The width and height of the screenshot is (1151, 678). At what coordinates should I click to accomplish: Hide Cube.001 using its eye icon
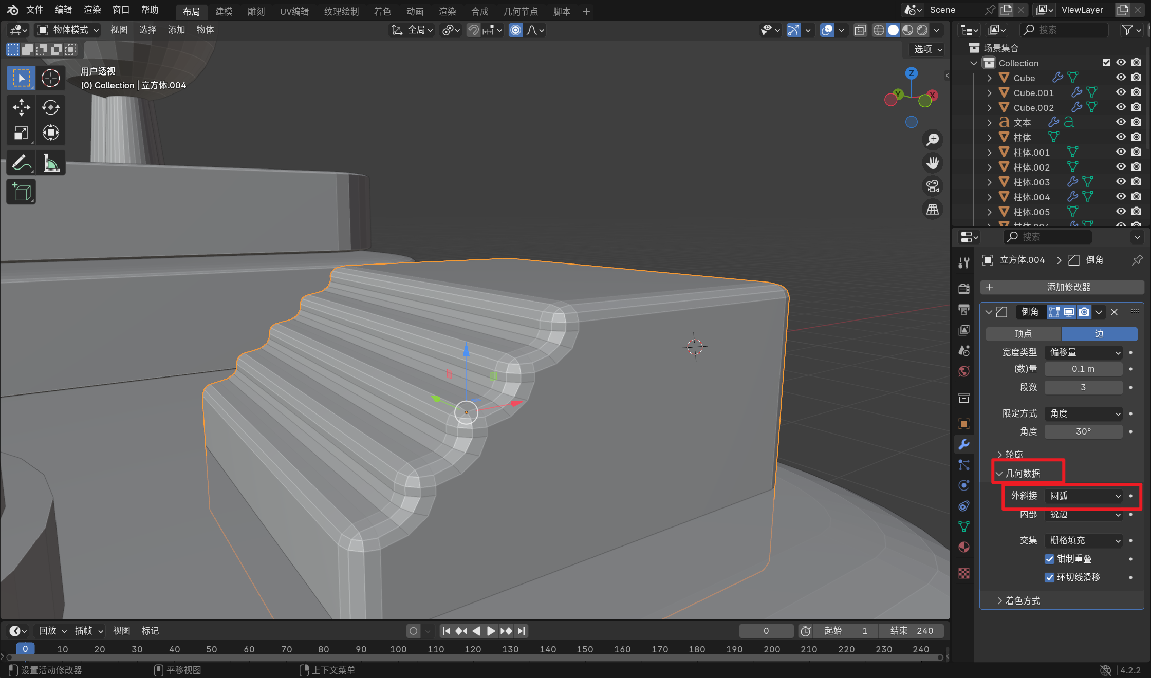(1121, 92)
